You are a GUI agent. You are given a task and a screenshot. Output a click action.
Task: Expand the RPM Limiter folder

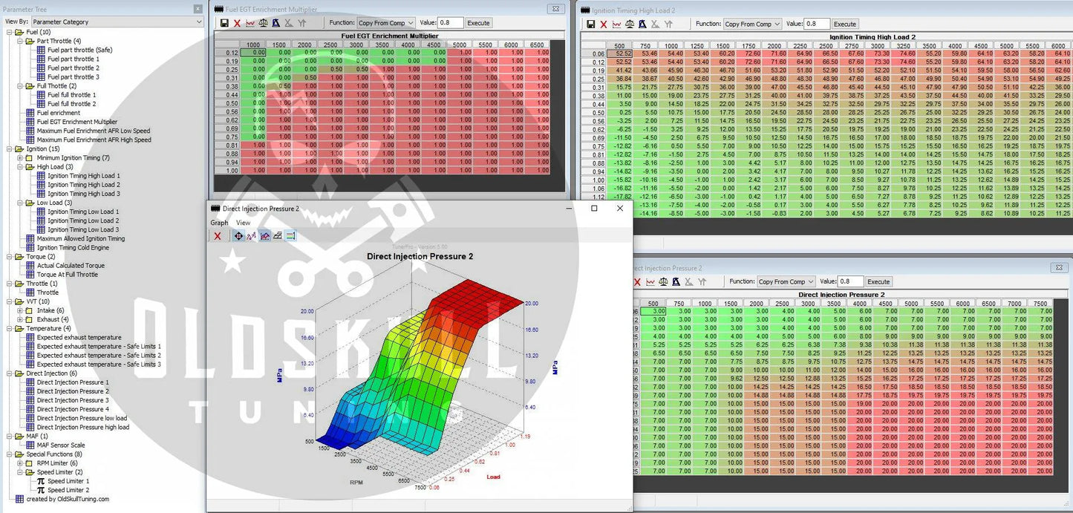pyautogui.click(x=20, y=463)
